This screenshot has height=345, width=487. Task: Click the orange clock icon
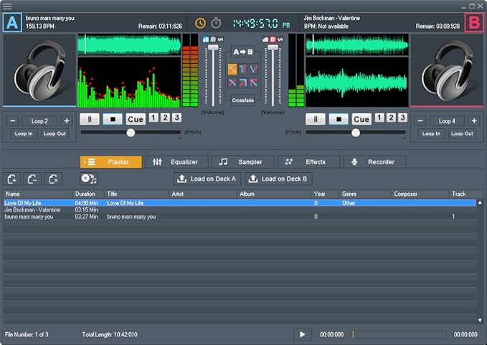click(x=200, y=23)
